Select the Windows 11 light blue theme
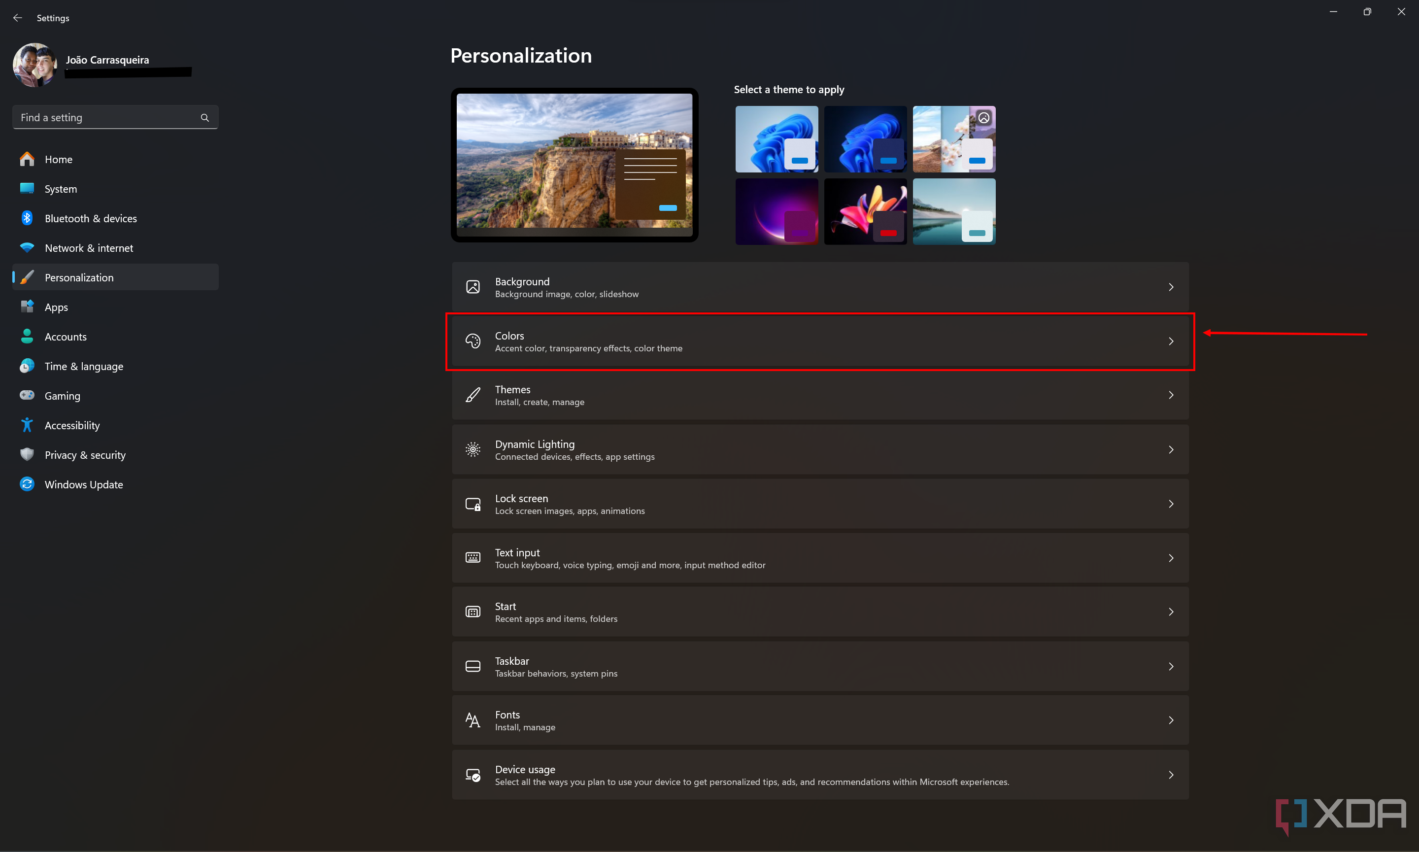This screenshot has height=852, width=1419. click(776, 136)
